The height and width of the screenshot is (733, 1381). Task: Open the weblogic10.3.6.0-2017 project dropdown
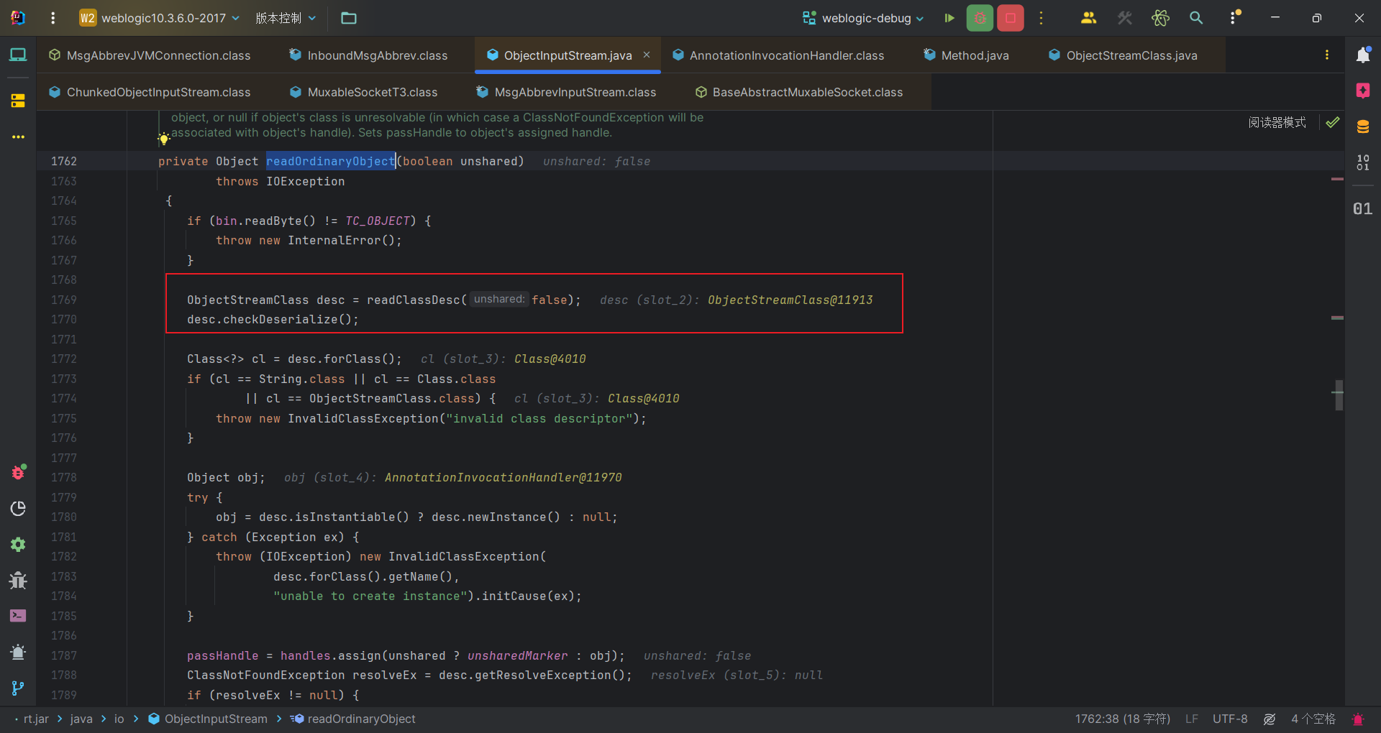[x=160, y=18]
